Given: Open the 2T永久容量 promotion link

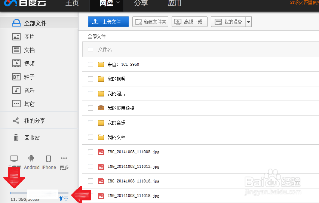Looking at the screenshot, I should point(304,3).
